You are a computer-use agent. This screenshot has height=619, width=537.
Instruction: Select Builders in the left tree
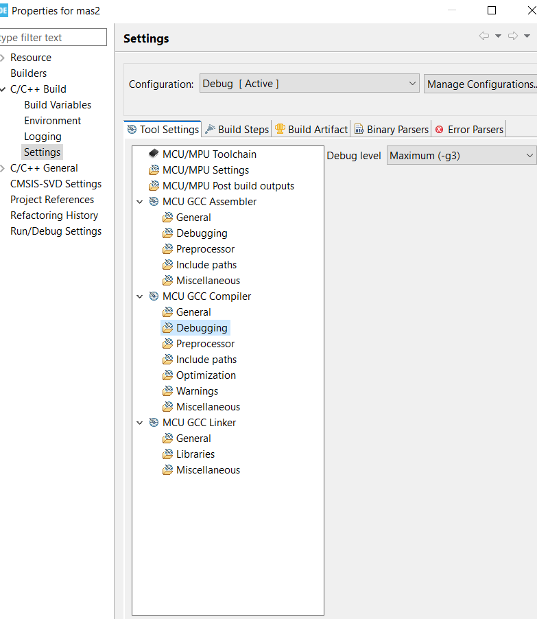pyautogui.click(x=28, y=73)
